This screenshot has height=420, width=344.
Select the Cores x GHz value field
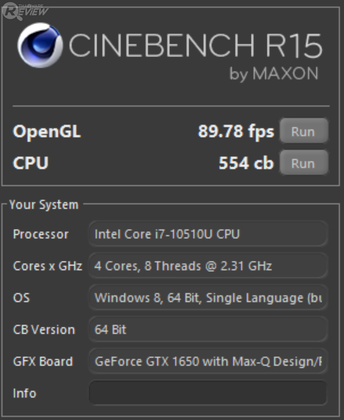[208, 266]
